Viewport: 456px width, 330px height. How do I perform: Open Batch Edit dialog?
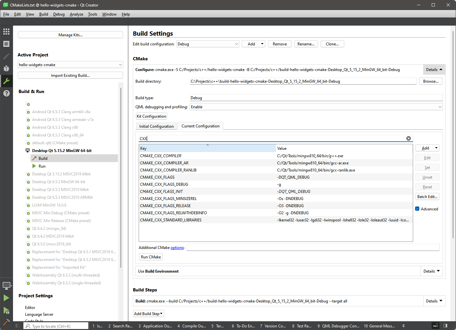point(427,196)
